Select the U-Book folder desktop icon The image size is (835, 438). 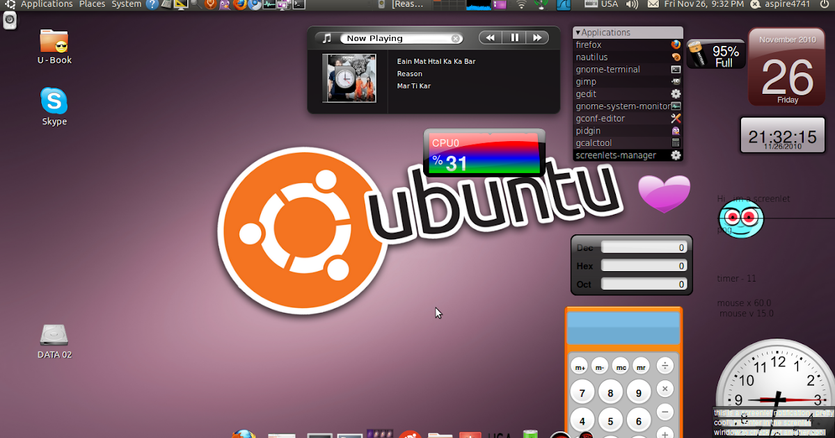point(54,47)
